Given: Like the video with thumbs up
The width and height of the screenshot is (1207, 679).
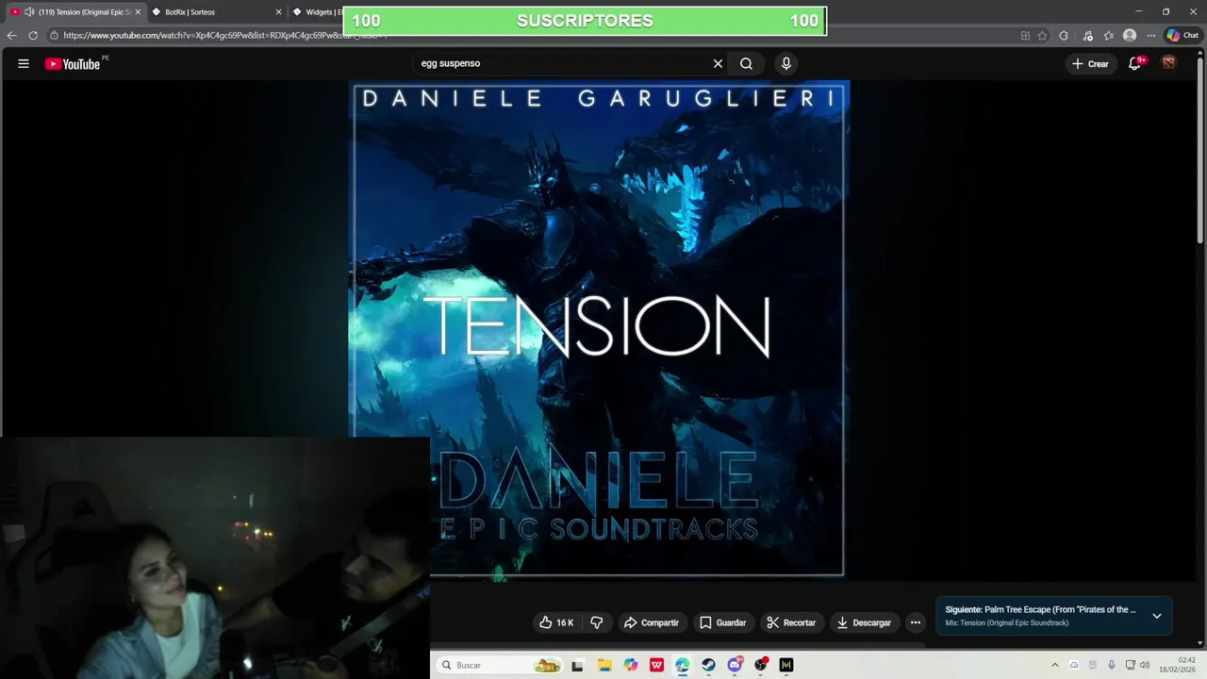Looking at the screenshot, I should click(x=556, y=622).
